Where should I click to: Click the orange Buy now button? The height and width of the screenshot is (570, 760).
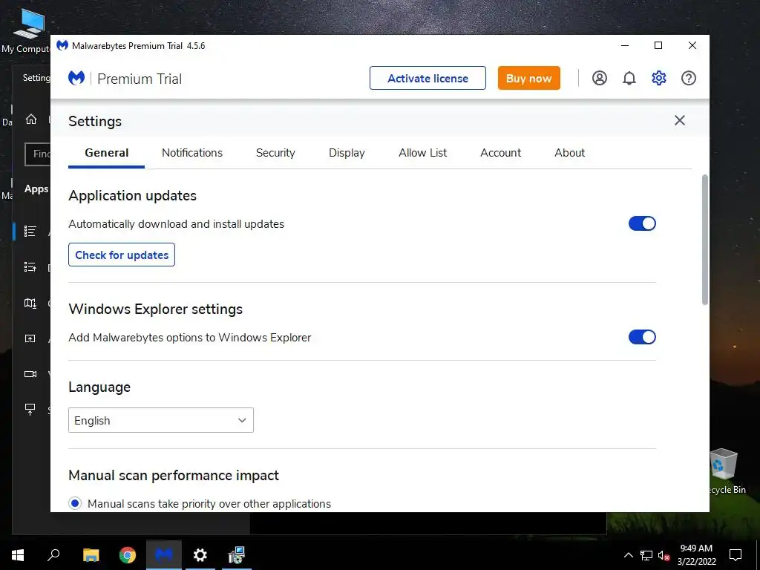click(528, 78)
